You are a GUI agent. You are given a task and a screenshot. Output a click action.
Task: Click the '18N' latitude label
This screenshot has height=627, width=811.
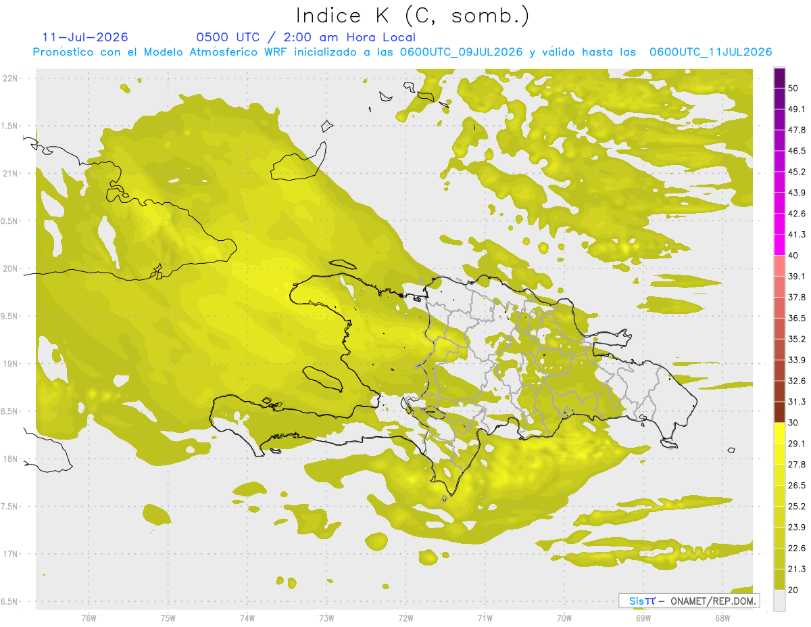click(11, 459)
